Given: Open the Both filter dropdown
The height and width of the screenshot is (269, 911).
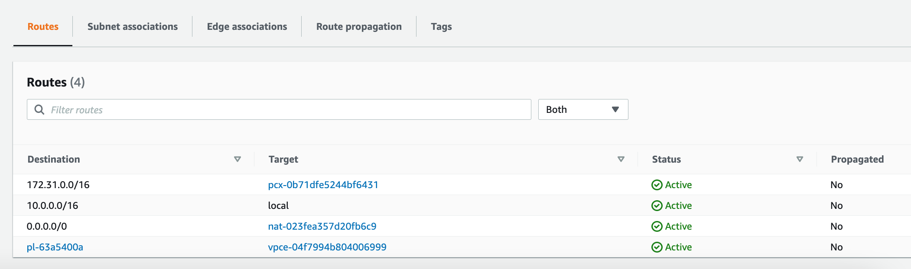Looking at the screenshot, I should click(583, 110).
